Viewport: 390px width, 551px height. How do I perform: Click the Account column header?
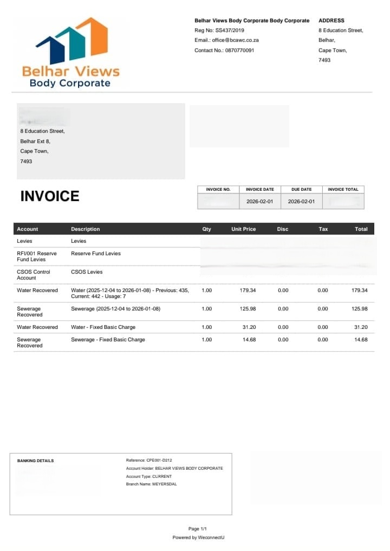coord(28,229)
